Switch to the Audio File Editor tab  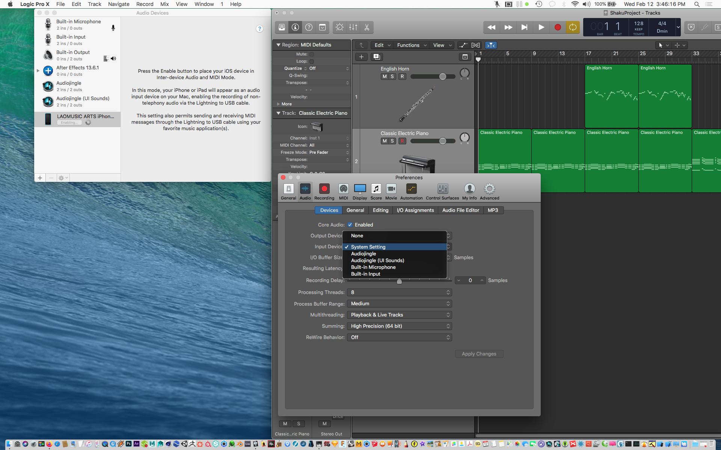[x=460, y=210]
